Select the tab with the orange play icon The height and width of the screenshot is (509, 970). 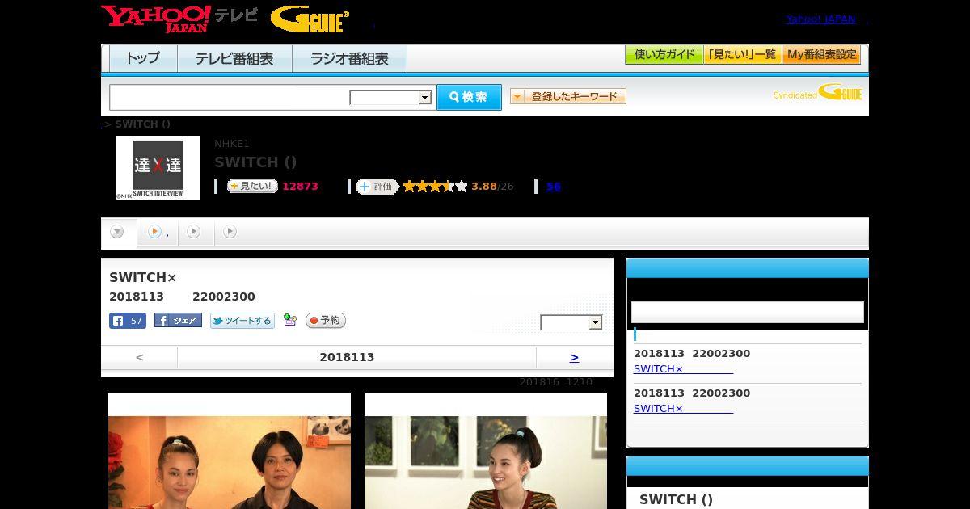coord(158,233)
